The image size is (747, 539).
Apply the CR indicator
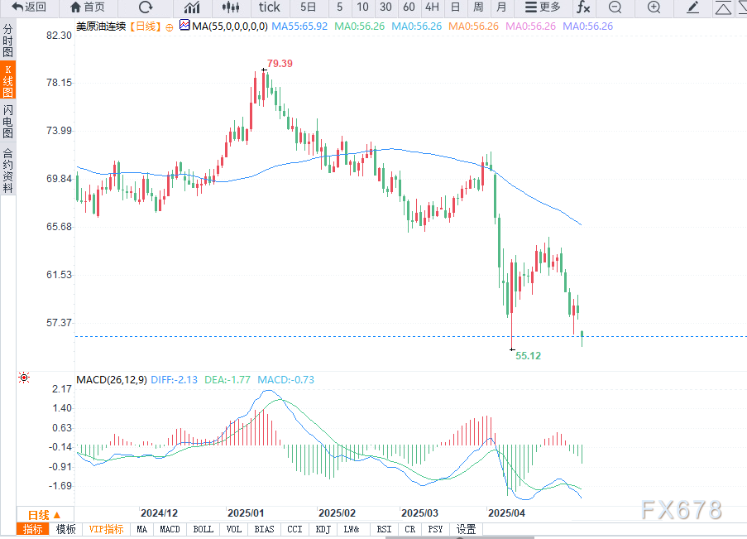(x=409, y=529)
